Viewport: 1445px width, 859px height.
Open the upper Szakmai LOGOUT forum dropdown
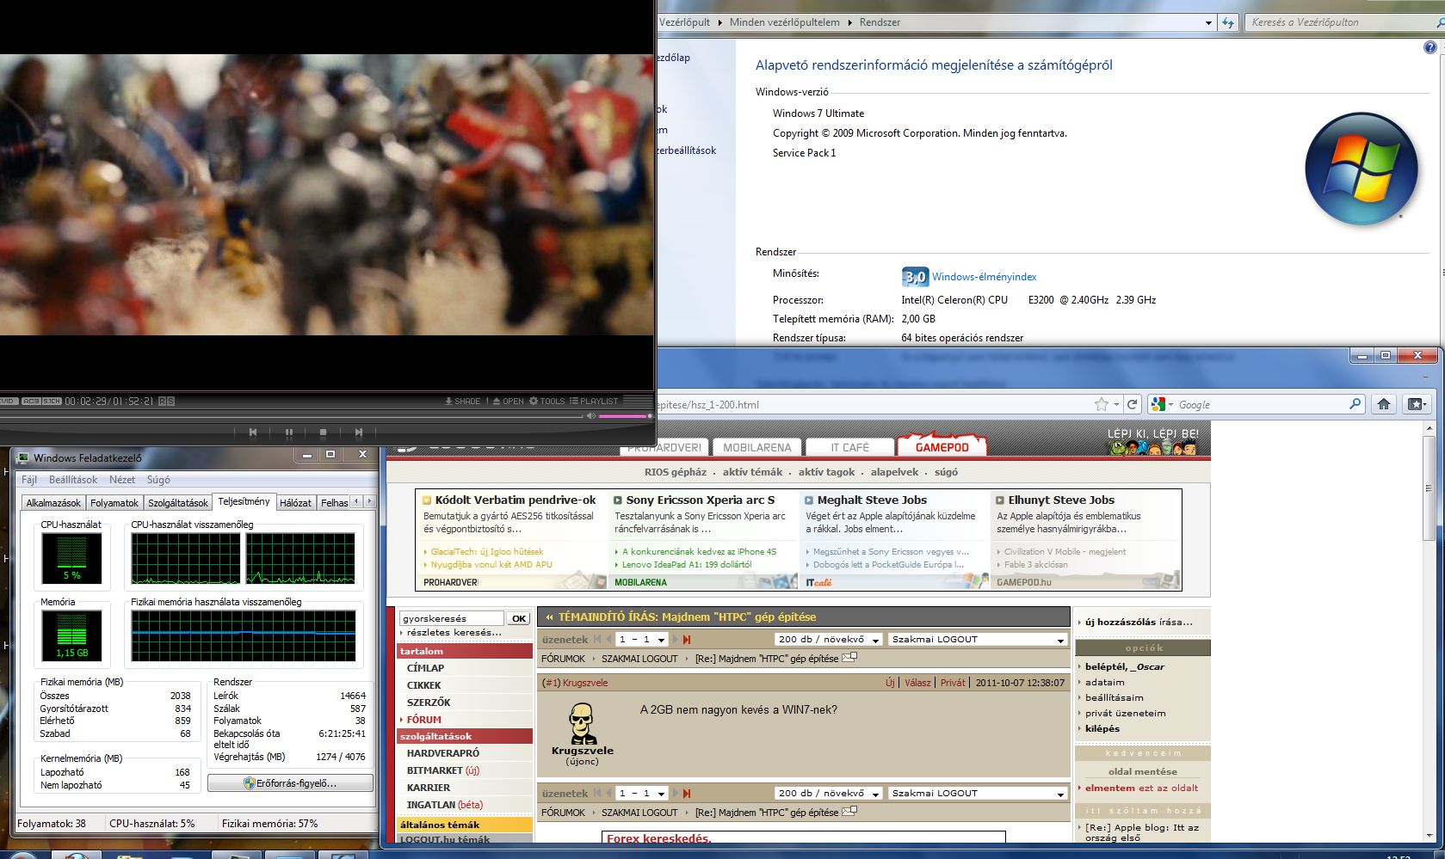tap(978, 640)
